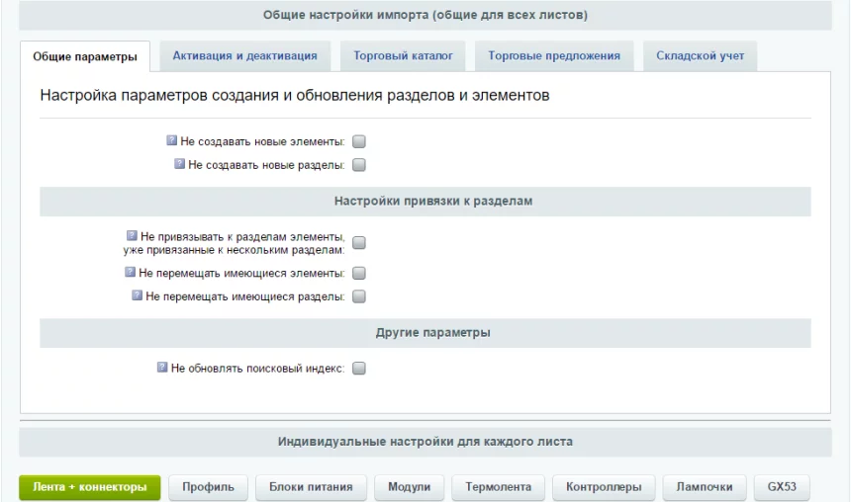This screenshot has width=851, height=502.
Task: Click help icon for 'Не перемещать имеющиеся элементы'
Action: pos(130,273)
